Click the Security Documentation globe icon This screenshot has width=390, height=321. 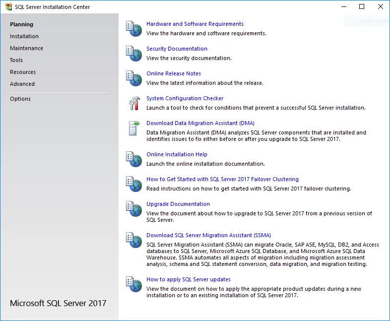[x=134, y=54]
